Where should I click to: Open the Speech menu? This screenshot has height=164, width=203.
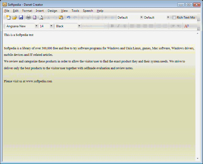point(88,11)
